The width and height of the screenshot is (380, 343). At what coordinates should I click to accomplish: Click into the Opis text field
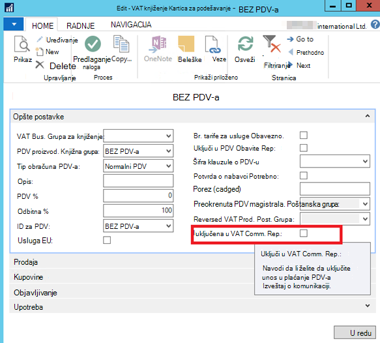[x=138, y=181]
